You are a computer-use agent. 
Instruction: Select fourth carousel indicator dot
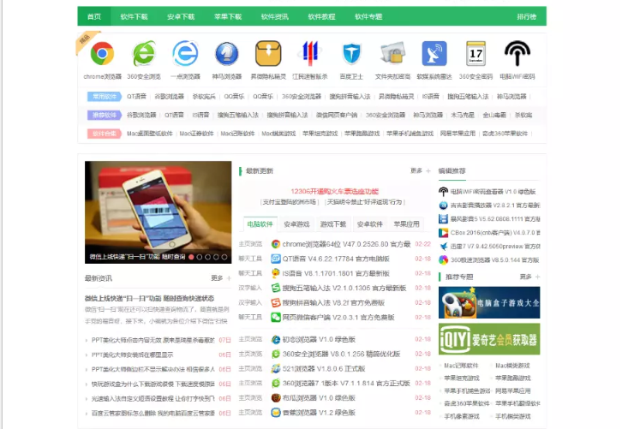(x=216, y=257)
